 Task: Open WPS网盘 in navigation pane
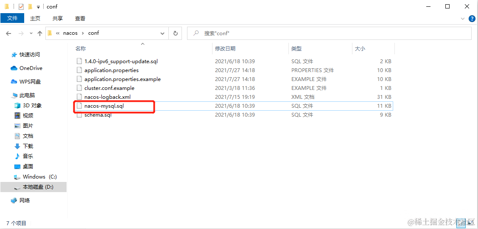click(x=30, y=82)
